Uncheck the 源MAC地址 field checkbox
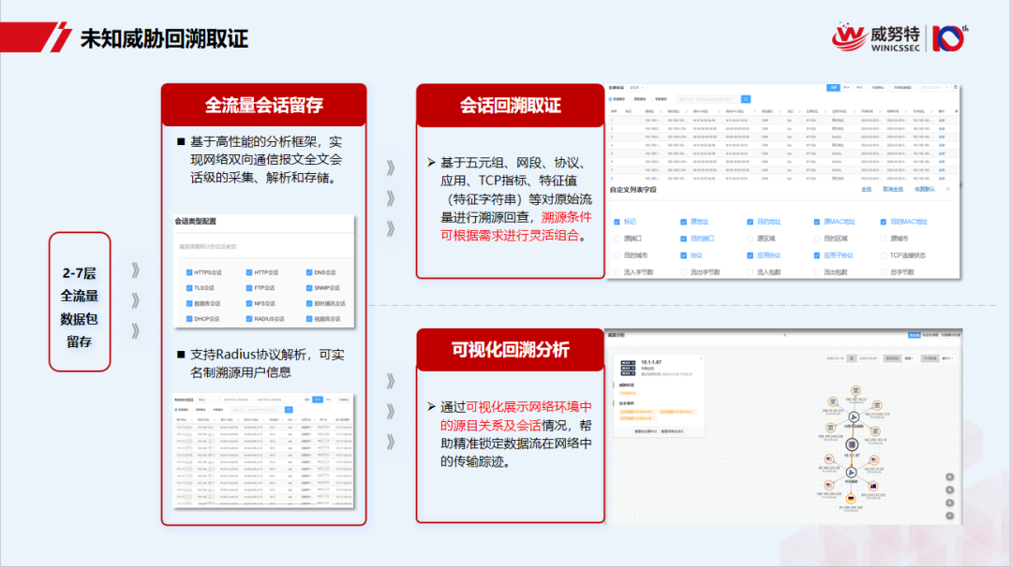The height and width of the screenshot is (567, 1012). [x=816, y=222]
